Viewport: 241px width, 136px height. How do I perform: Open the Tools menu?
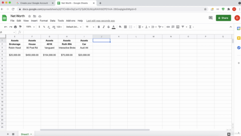pos(61,21)
